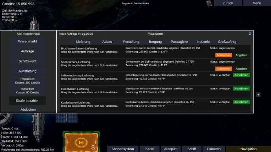
Task: Undock using the Abdocken button
Action: 28,110
